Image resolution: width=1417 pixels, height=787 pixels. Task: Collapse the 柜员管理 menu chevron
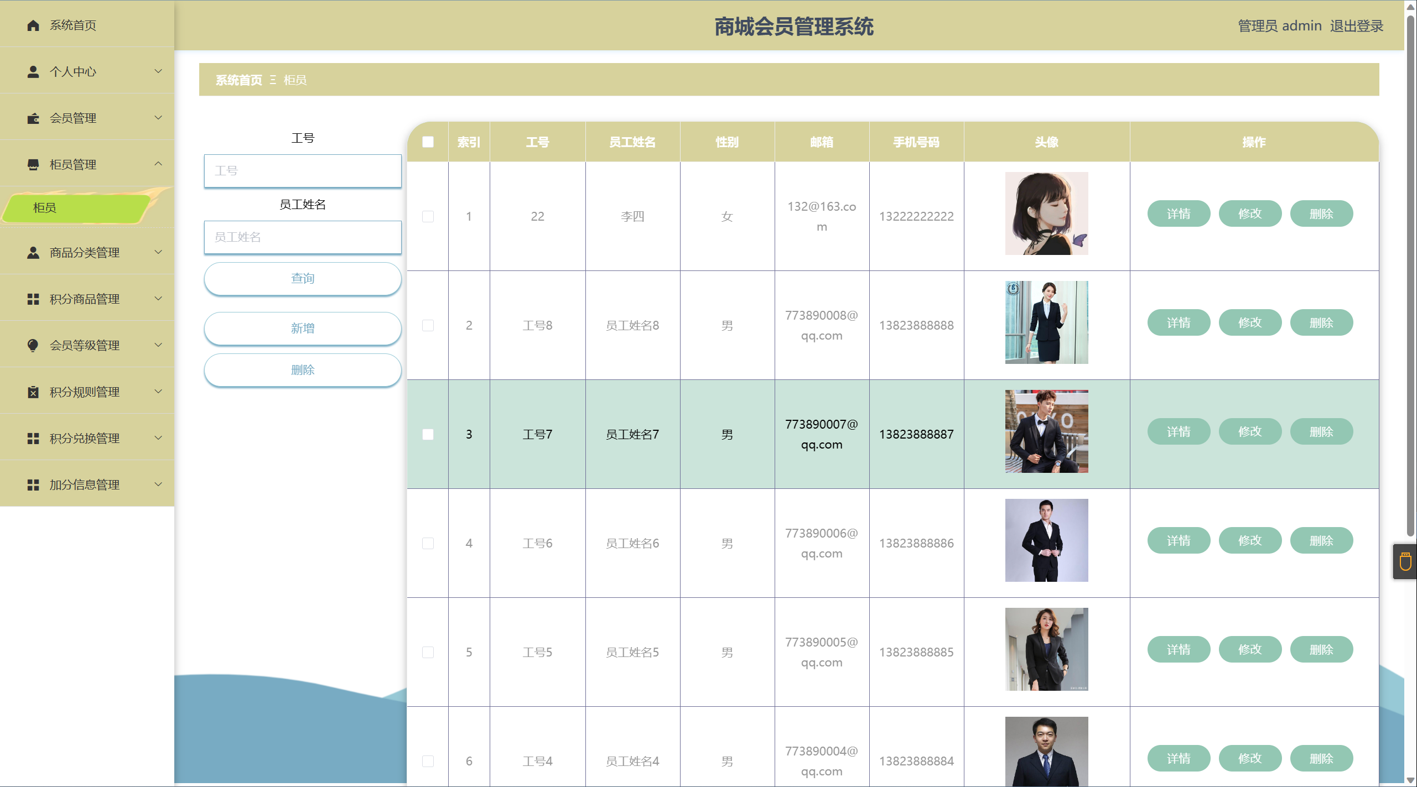point(158,164)
